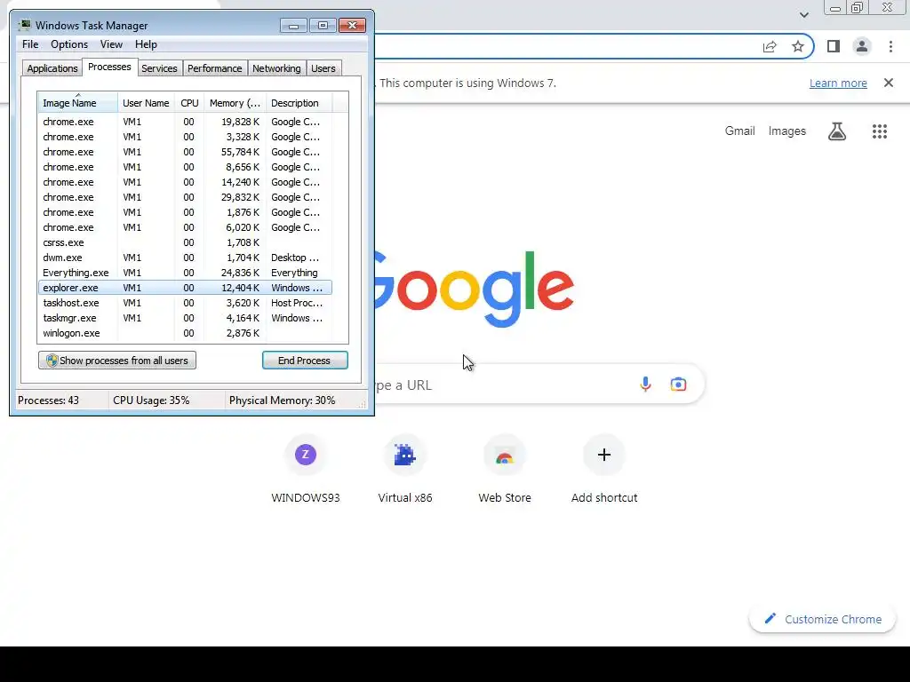This screenshot has height=682, width=910.
Task: Click the Physical Memory: 30% status entry
Action: (x=282, y=400)
